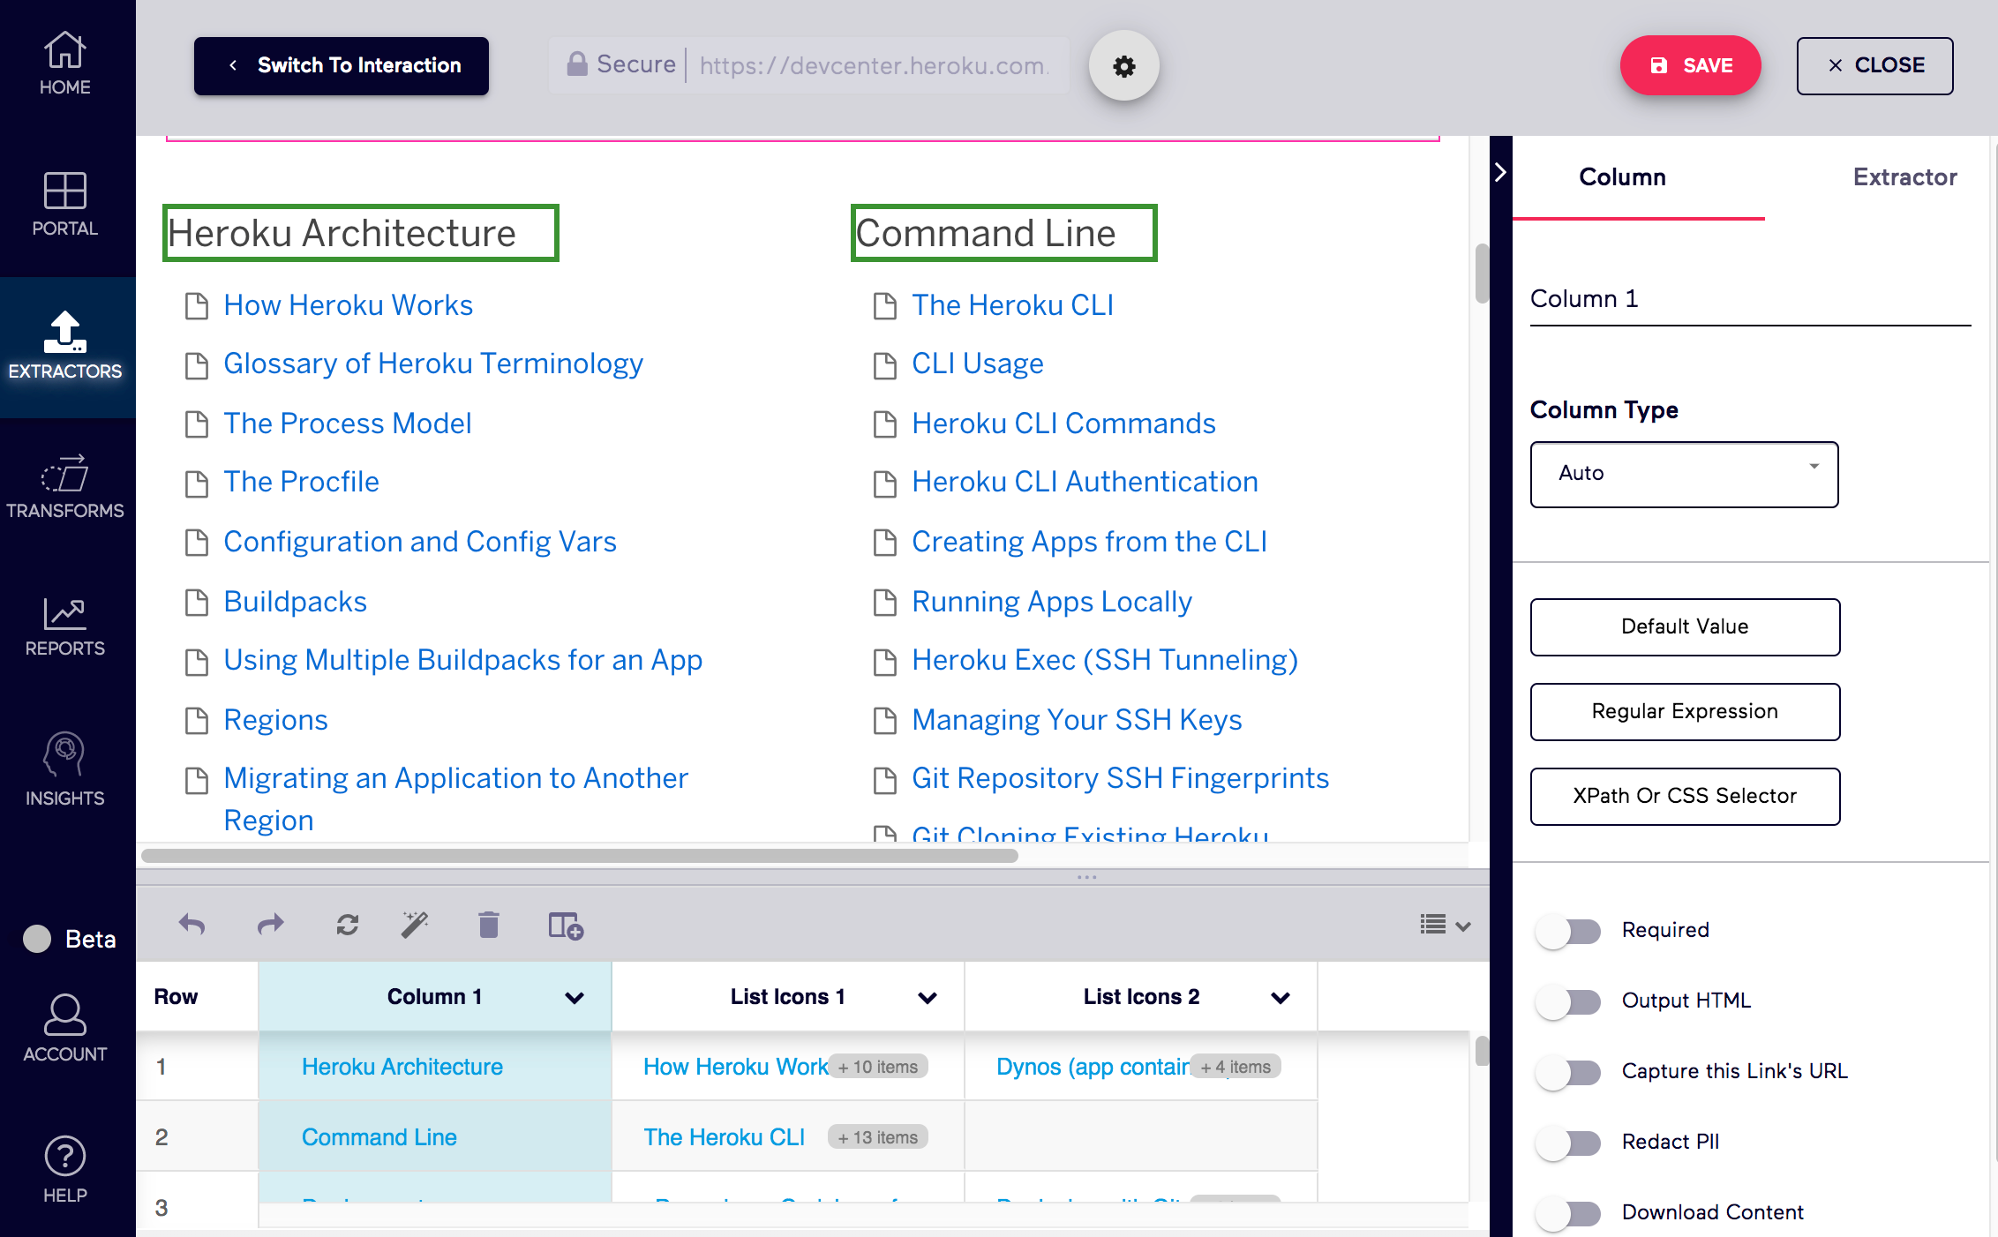Viewport: 1998px width, 1237px height.
Task: Click the add column icon
Action: click(565, 926)
